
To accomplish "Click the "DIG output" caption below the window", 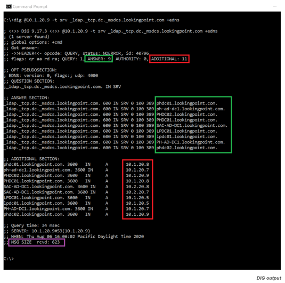I will coord(268,278).
